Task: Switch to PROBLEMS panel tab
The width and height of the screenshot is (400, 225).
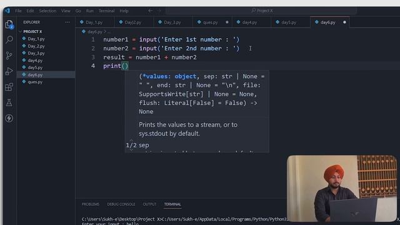Action: pos(90,204)
